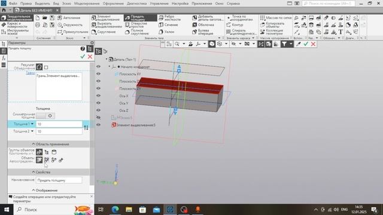This screenshot has width=383, height=215.
Task: Choose the Окружность circle tool
Action: [x=70, y=25]
